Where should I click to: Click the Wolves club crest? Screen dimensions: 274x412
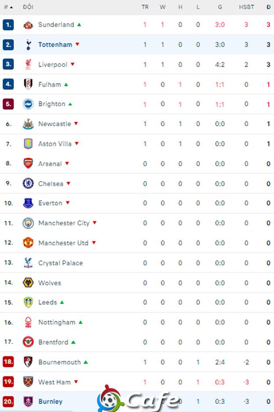click(28, 283)
